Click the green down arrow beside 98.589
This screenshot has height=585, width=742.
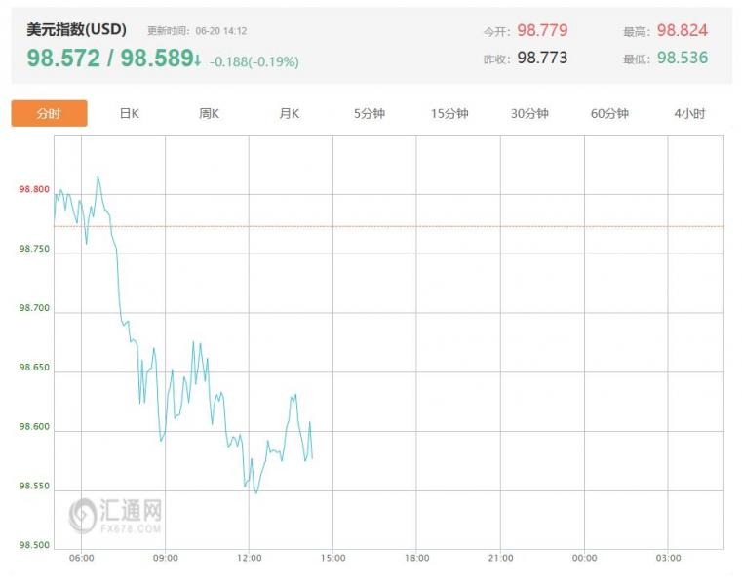point(198,60)
